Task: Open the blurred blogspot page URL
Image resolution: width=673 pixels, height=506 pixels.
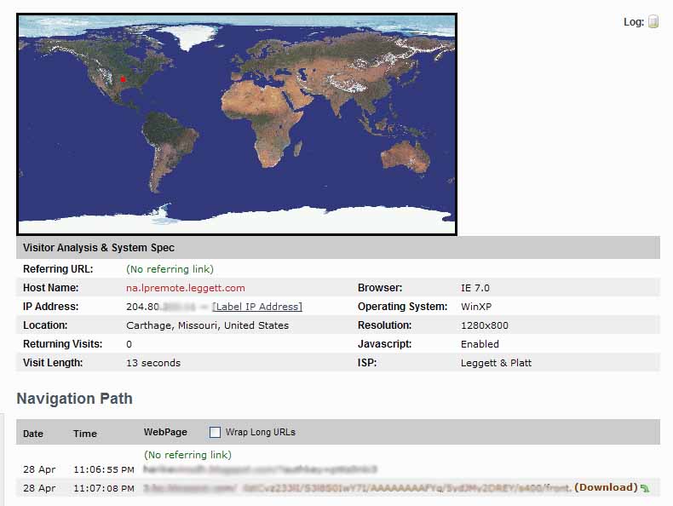Action: click(260, 469)
